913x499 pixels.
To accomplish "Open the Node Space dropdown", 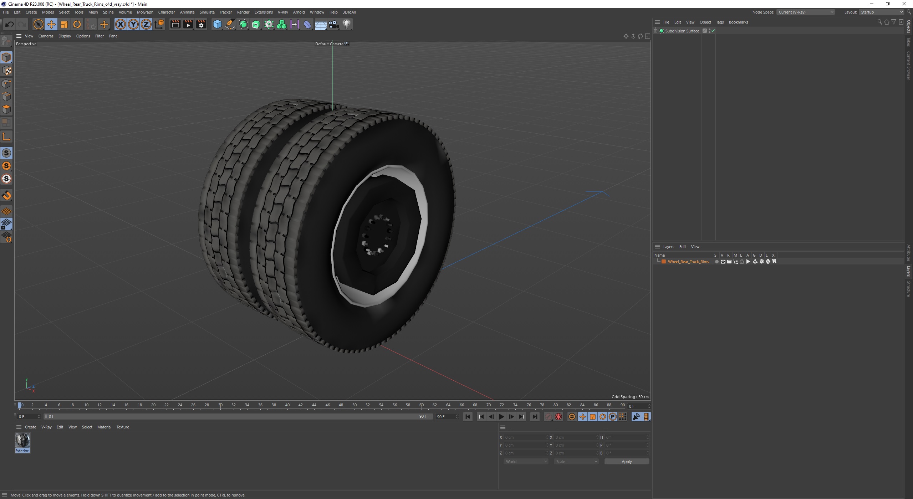I will point(806,12).
